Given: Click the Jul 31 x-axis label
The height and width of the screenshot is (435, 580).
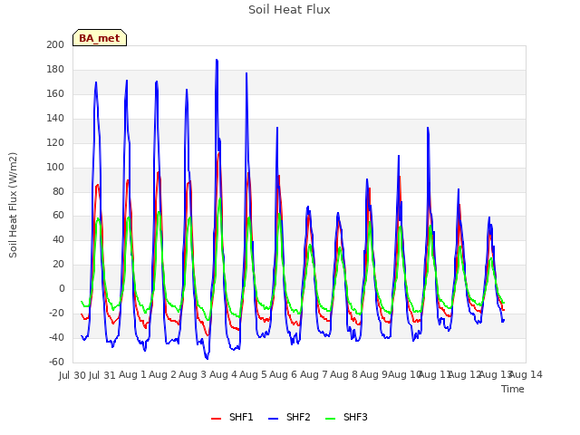Looking at the screenshot, I should pos(102,375).
